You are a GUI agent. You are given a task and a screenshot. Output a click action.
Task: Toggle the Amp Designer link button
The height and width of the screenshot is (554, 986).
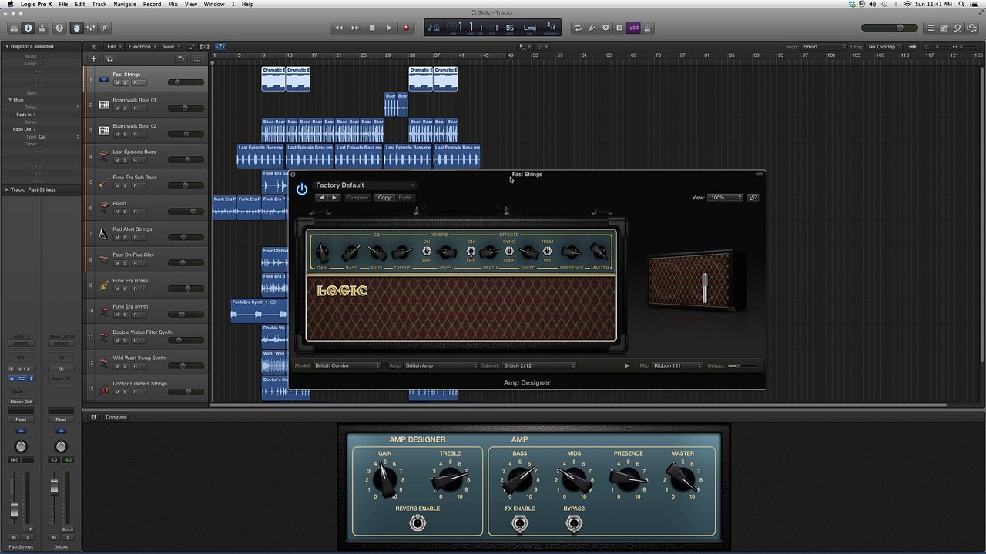753,198
